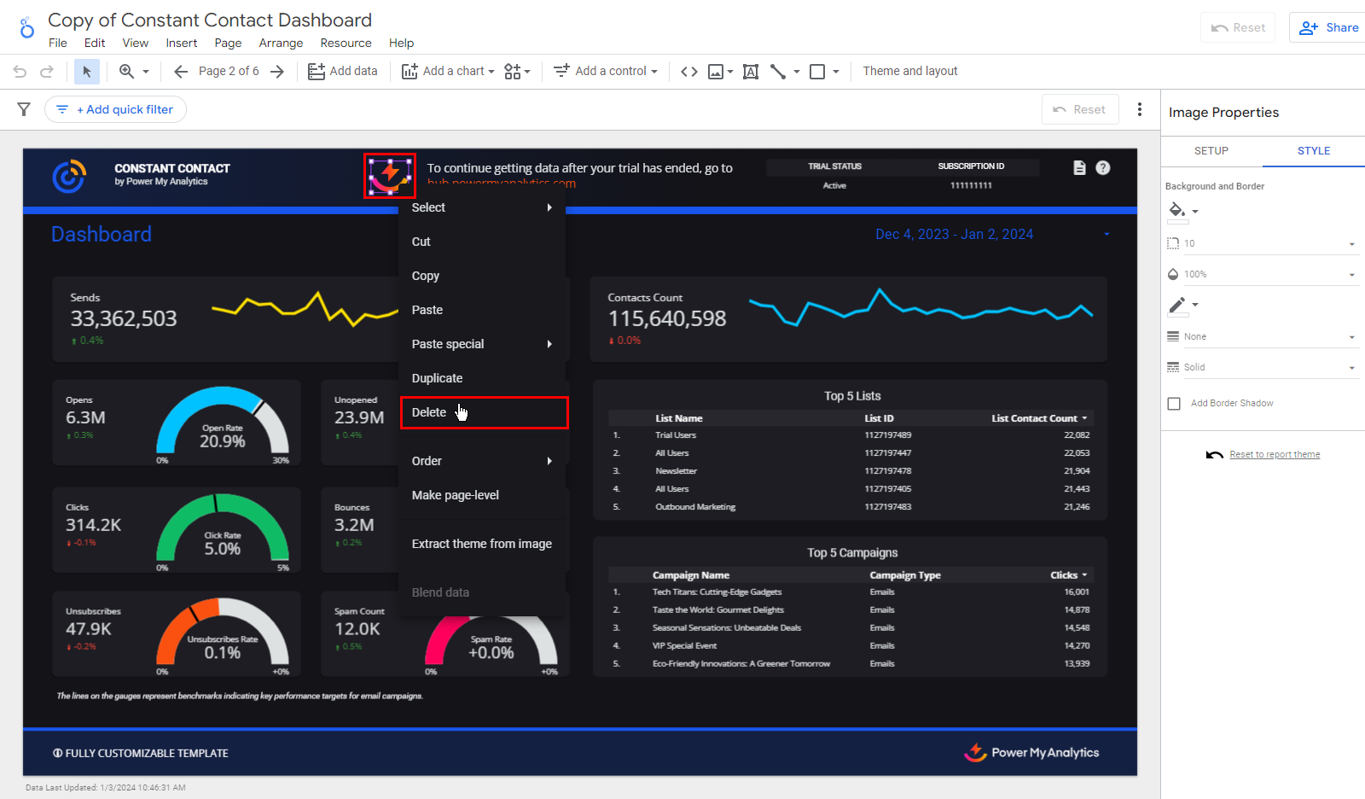1365x799 pixels.
Task: Click the Share button
Action: (1328, 28)
